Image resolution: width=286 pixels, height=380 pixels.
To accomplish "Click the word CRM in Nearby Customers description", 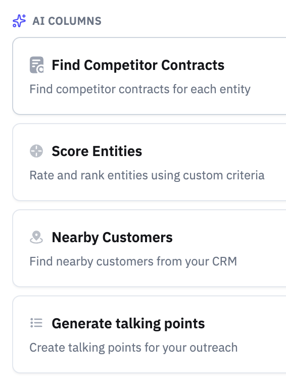I will tap(224, 261).
